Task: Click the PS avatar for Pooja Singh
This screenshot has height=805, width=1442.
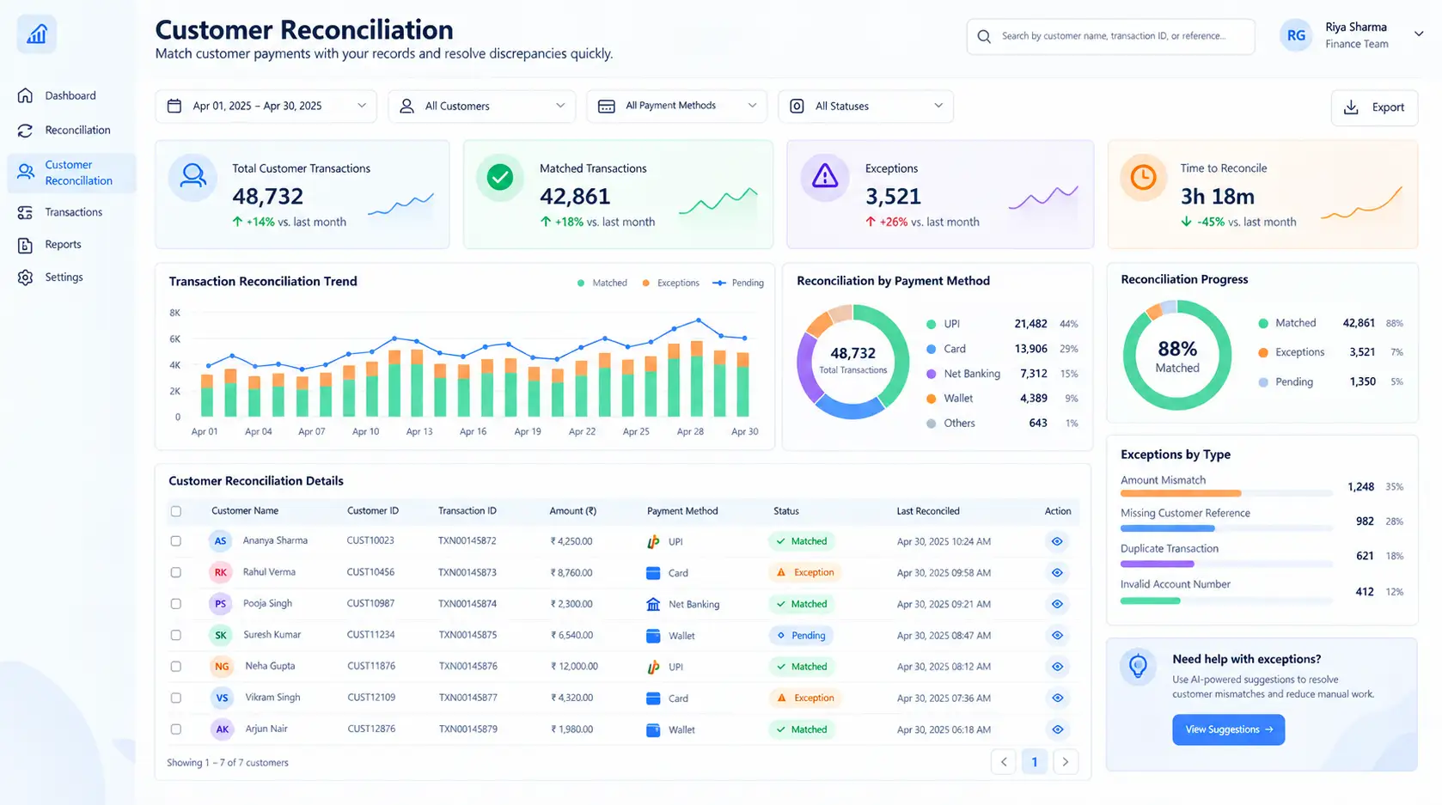Action: [221, 604]
